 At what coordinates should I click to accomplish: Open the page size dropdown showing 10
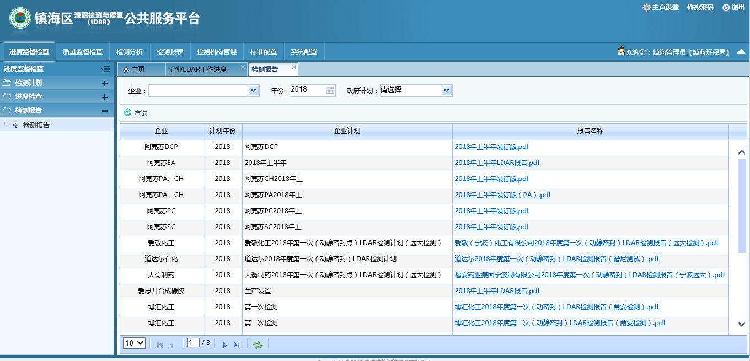point(134,343)
